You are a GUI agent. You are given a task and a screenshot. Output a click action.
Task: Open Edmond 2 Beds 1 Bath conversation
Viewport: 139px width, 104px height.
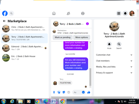coord(24,48)
